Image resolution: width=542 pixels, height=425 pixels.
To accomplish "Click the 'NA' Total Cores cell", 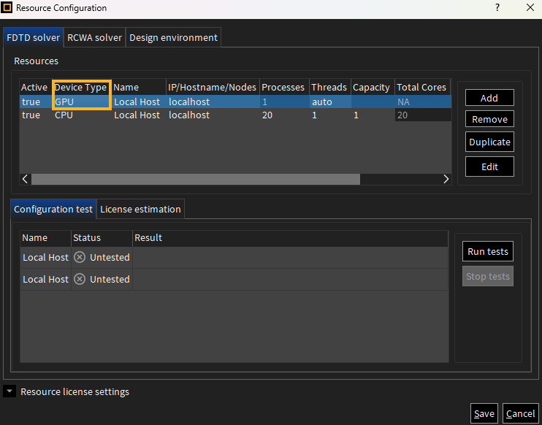I will [x=423, y=102].
